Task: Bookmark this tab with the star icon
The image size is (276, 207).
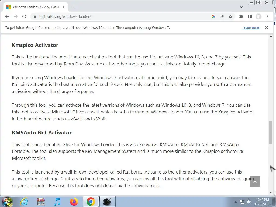Action: point(230,16)
